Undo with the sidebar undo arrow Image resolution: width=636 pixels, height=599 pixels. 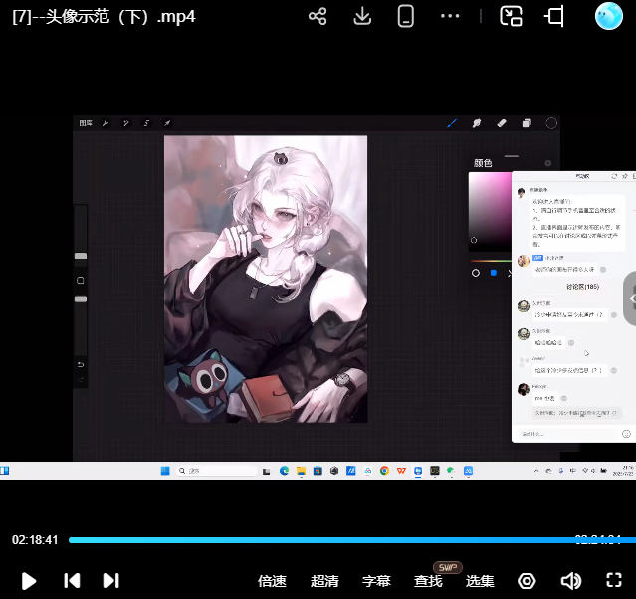tap(81, 365)
